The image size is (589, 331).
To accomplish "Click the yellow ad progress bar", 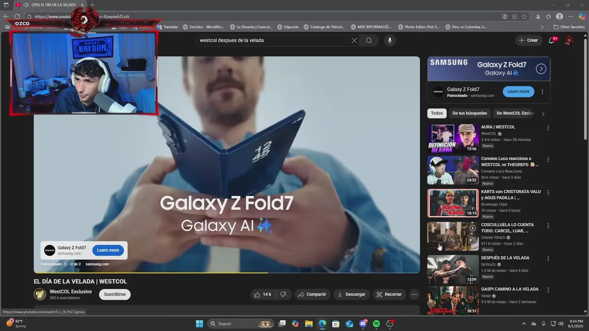I will tap(150, 273).
